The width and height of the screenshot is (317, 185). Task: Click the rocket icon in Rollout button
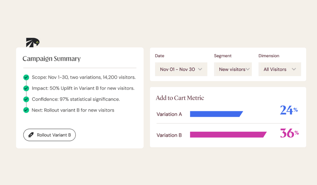coord(31,135)
